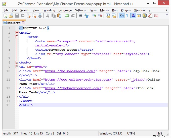The height and width of the screenshot is (138, 171).
Task: Open the ? help menu
Action: (x=149, y=10)
